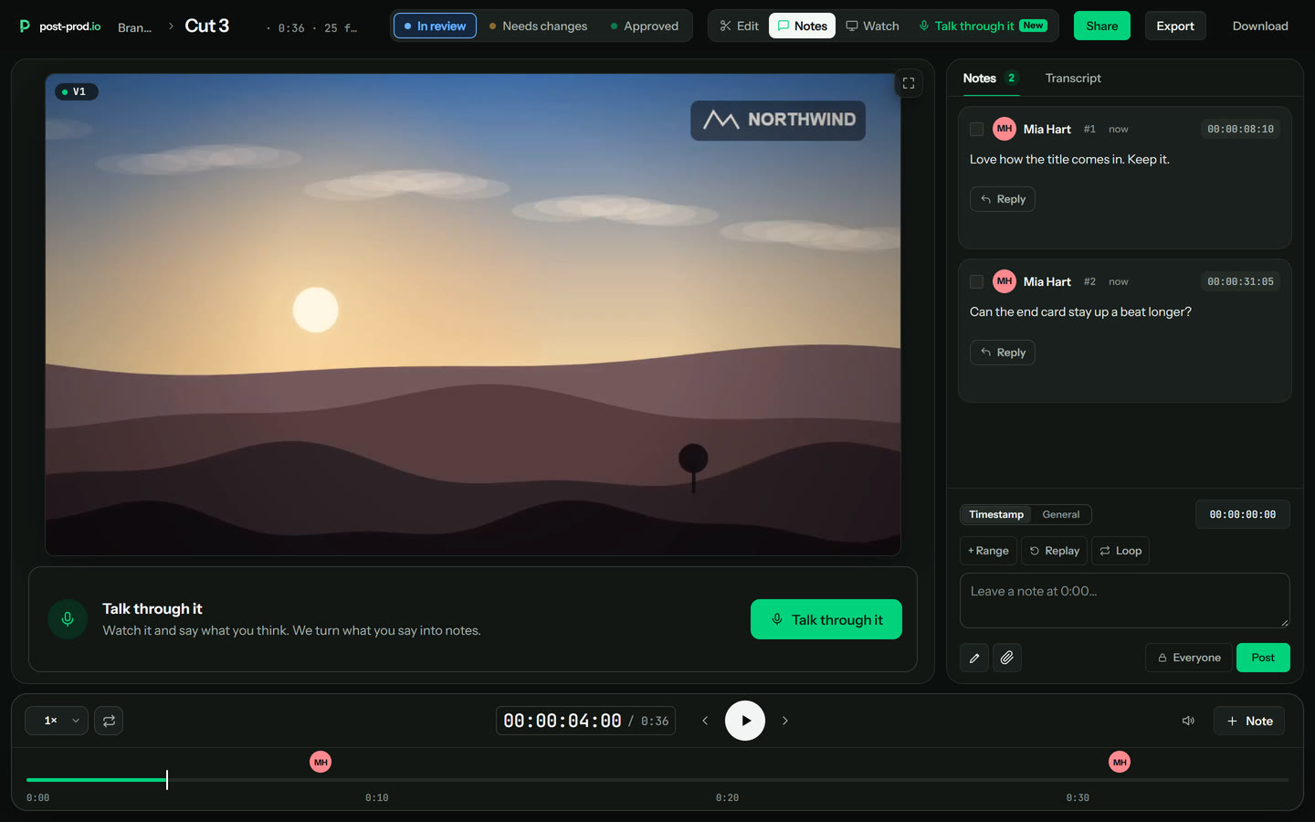Start the green Talk through it recording button
The width and height of the screenshot is (1315, 822).
(x=826, y=619)
